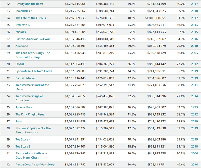This screenshot has height=168, width=201.
Task: Click The Dark Knight Rises link
Action: 30,114
